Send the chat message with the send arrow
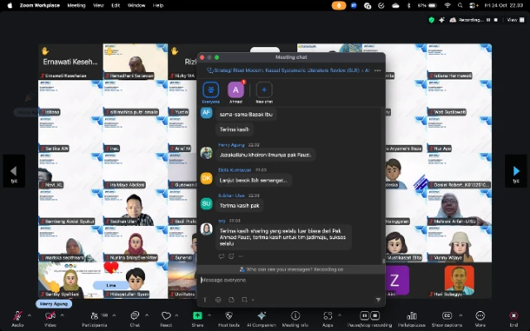Image resolution: width=530 pixels, height=331 pixels. pyautogui.click(x=378, y=300)
